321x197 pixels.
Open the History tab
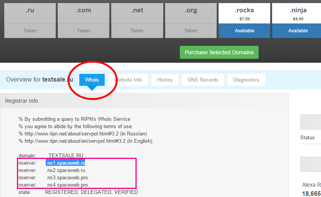tap(165, 80)
